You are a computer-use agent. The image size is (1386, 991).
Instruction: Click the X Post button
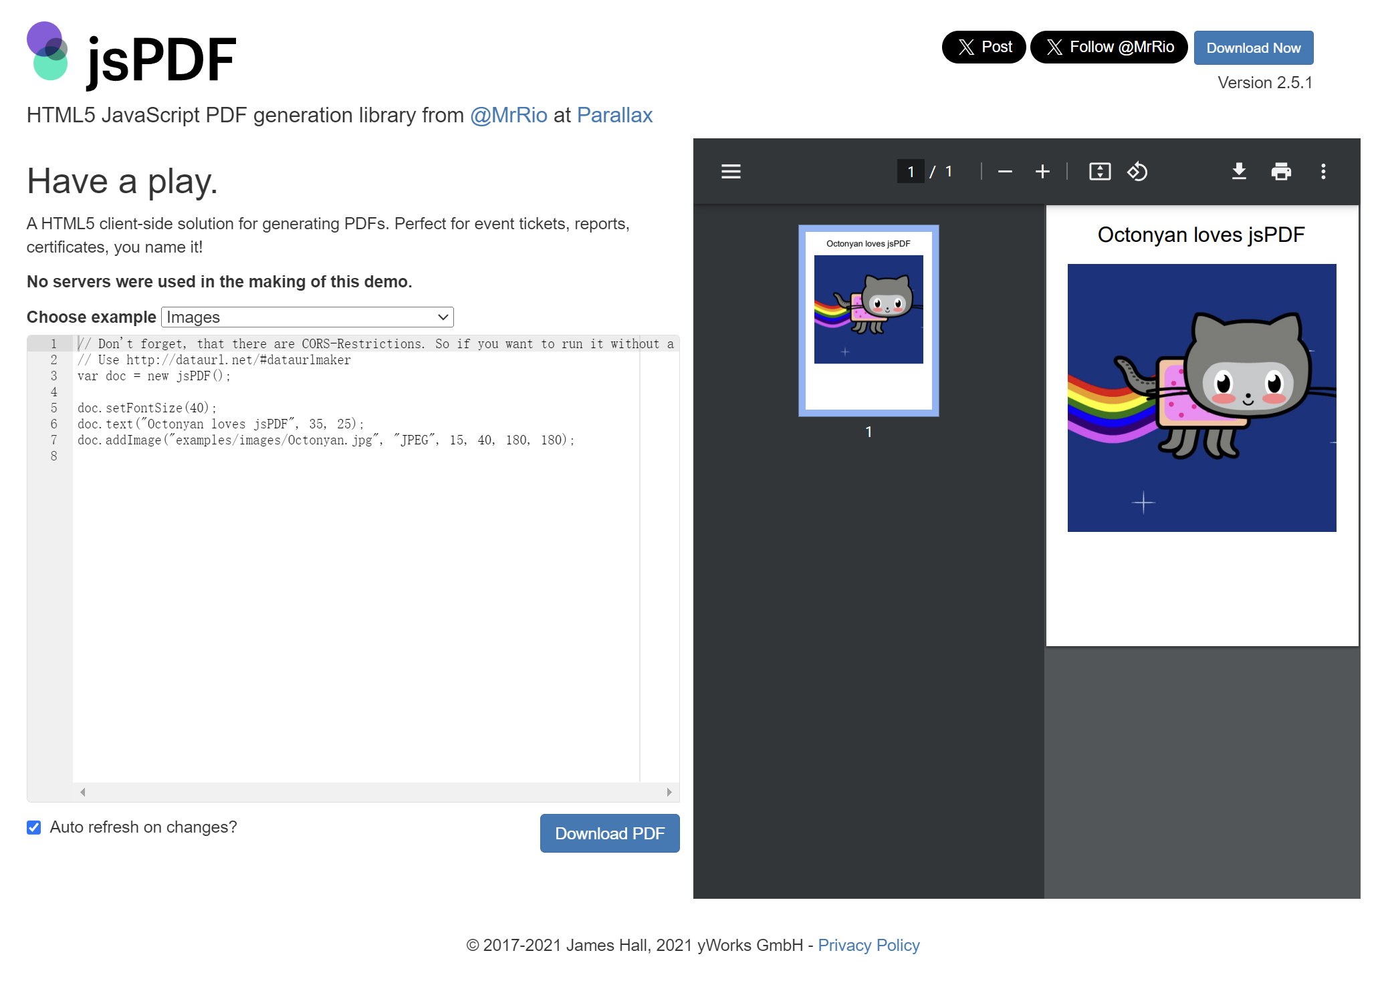(x=983, y=47)
